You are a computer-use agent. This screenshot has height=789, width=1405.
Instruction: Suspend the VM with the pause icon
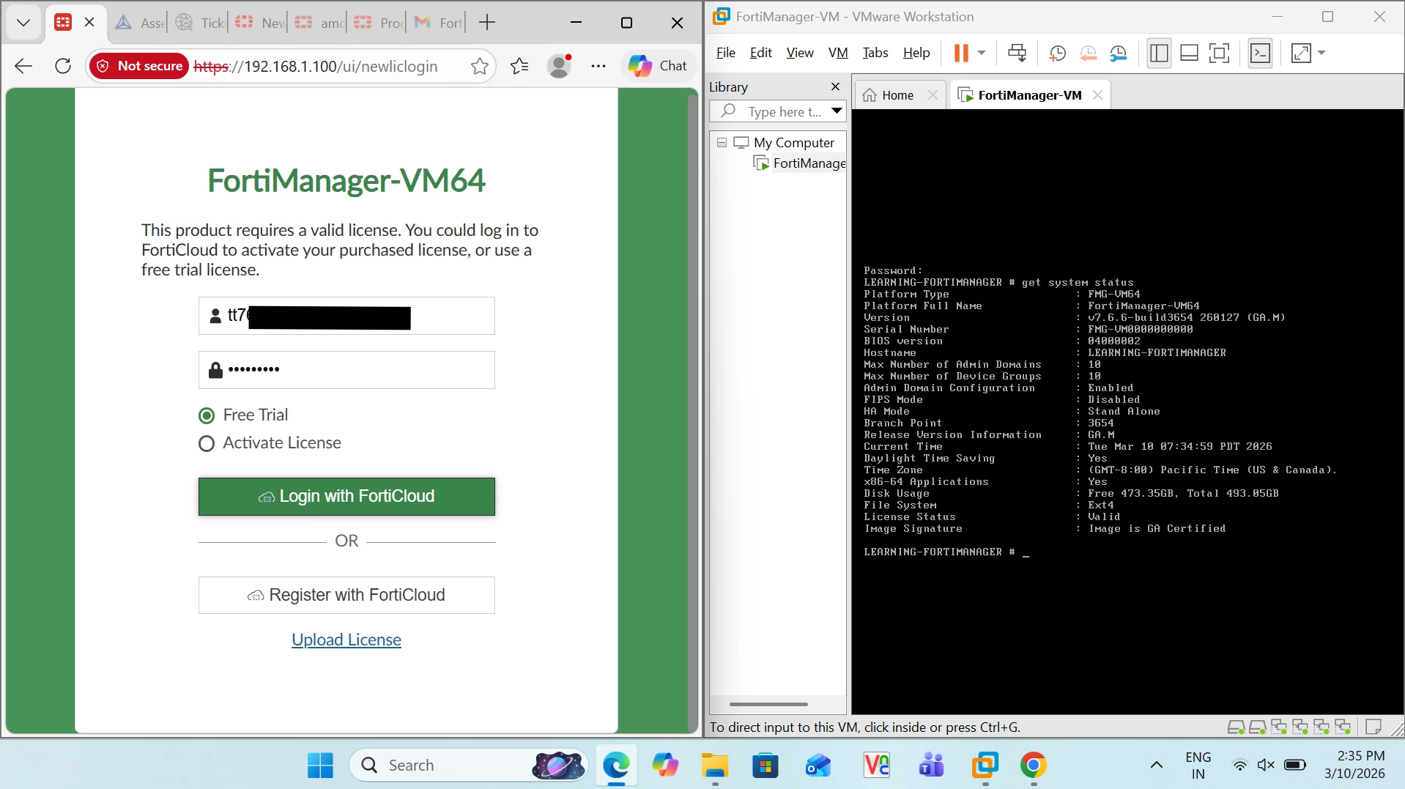point(960,53)
